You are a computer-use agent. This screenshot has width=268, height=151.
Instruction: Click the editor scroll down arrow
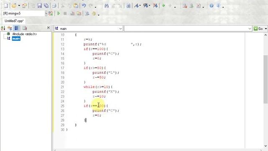click(265, 146)
